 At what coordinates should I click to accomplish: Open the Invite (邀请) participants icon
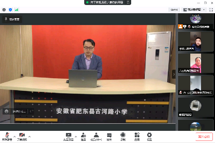83,137
